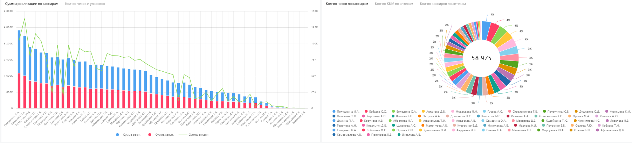Click the Володина С.А. legend entry
This screenshot has width=632, height=143.
tap(406, 112)
